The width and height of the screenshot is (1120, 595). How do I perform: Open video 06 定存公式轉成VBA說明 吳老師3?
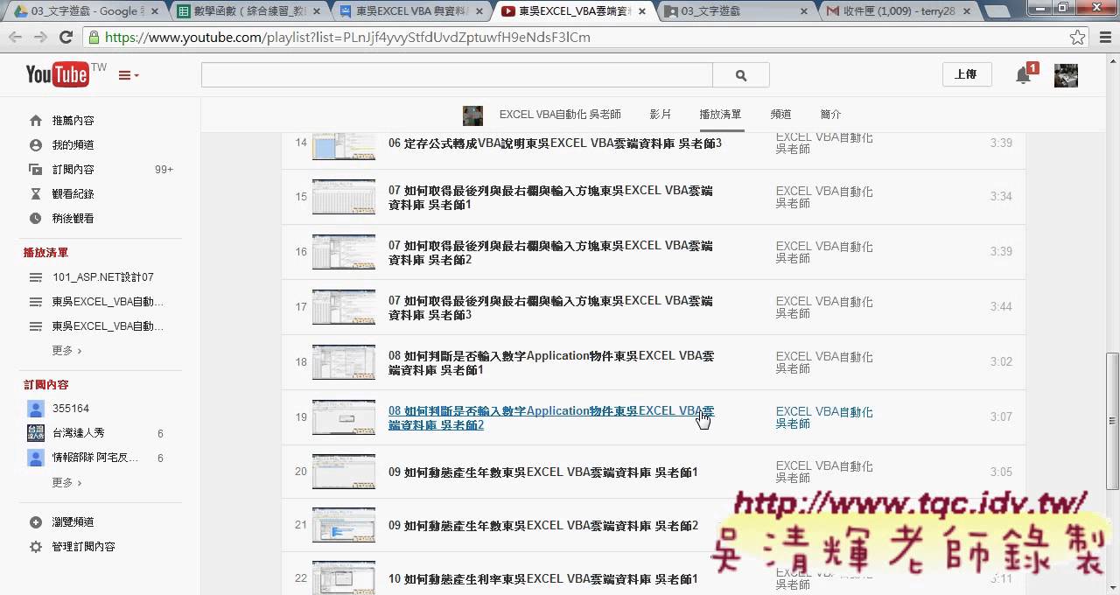[x=555, y=143]
